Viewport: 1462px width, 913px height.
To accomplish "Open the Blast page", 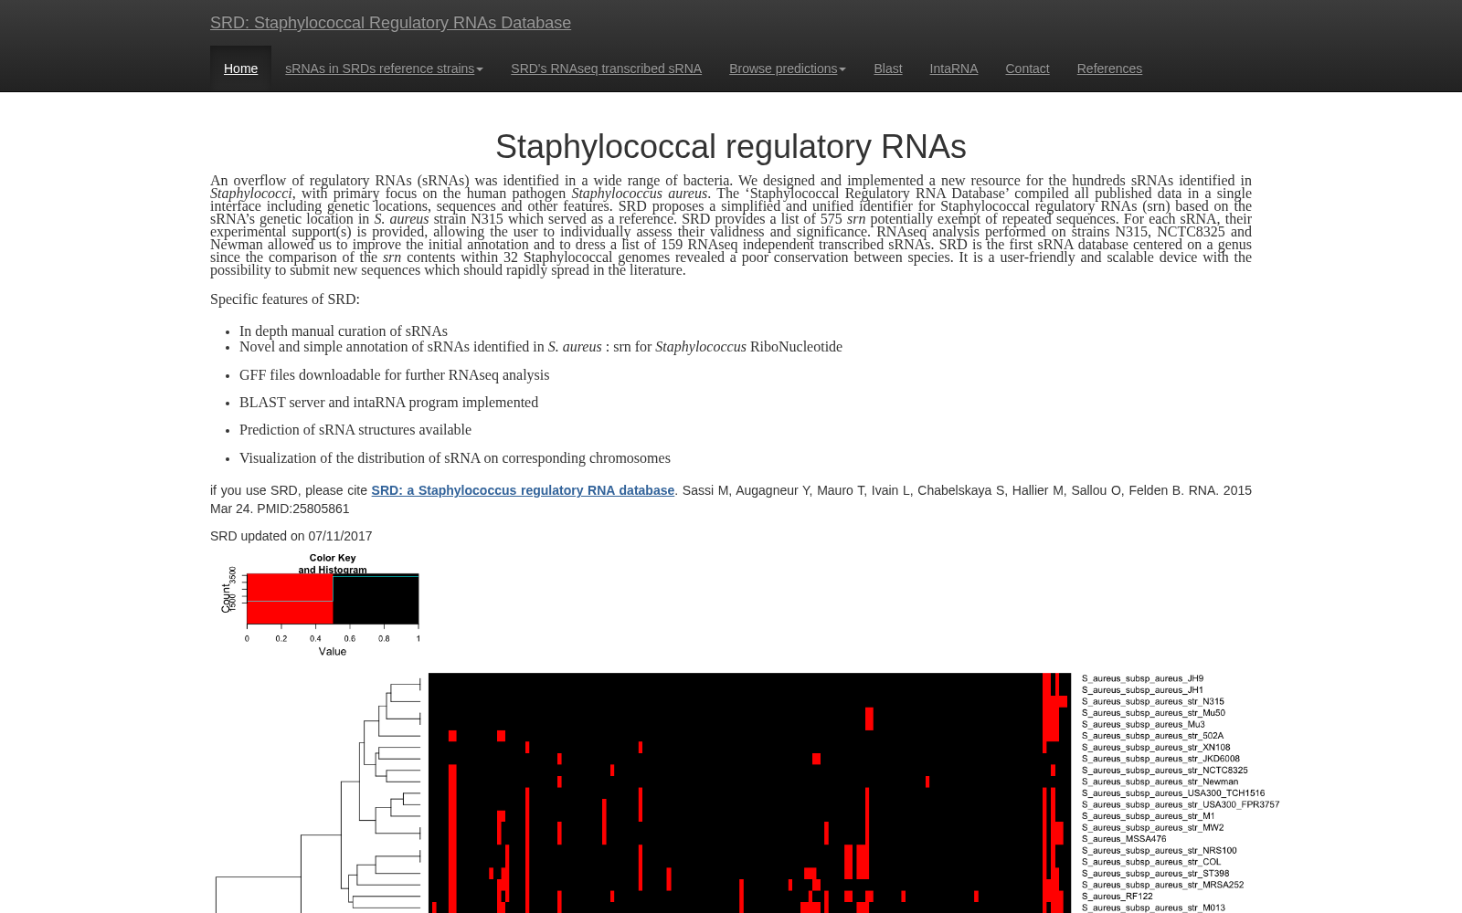I will [887, 68].
